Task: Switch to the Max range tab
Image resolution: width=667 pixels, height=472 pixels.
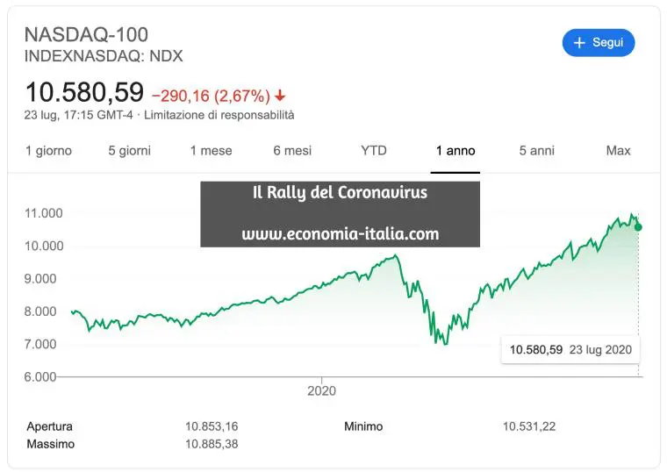Action: pos(618,151)
